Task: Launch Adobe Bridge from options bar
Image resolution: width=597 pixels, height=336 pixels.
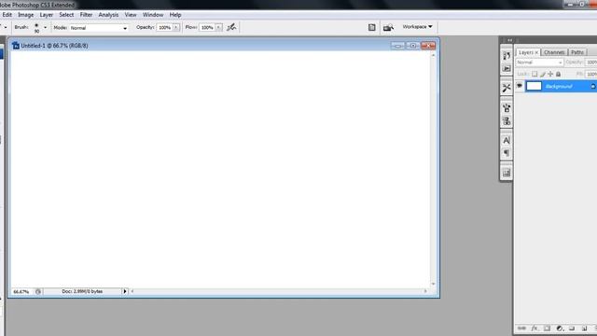Action: click(388, 27)
